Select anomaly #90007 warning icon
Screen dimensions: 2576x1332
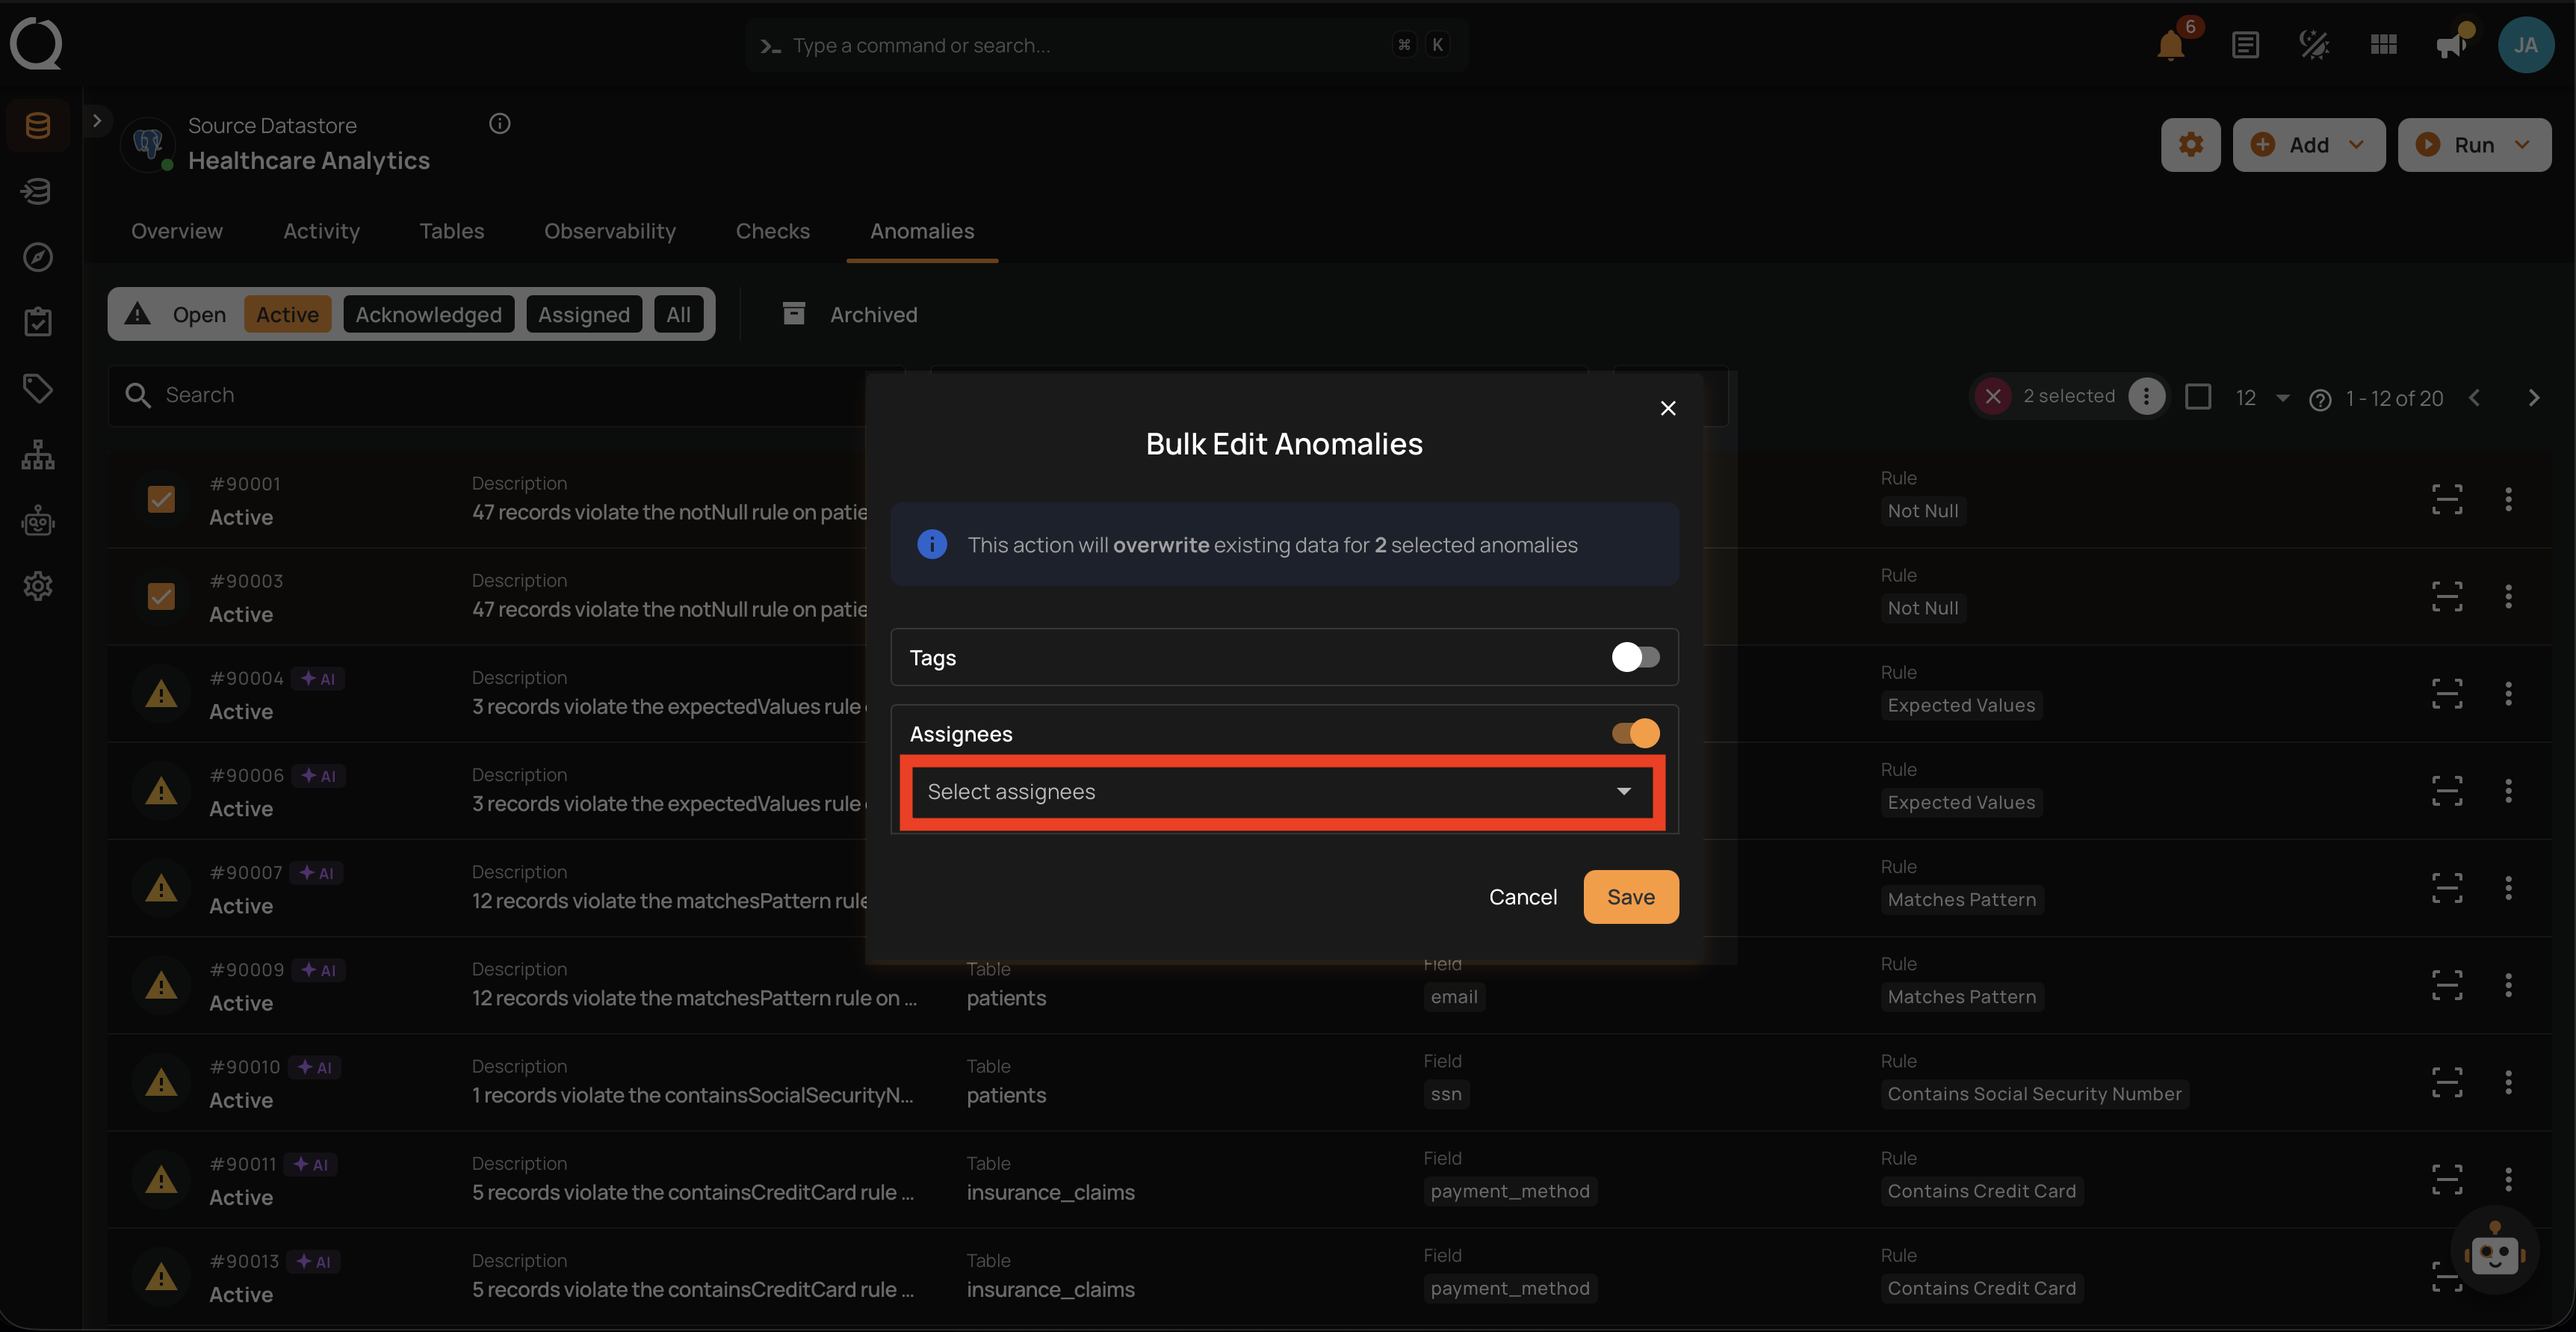(x=161, y=888)
